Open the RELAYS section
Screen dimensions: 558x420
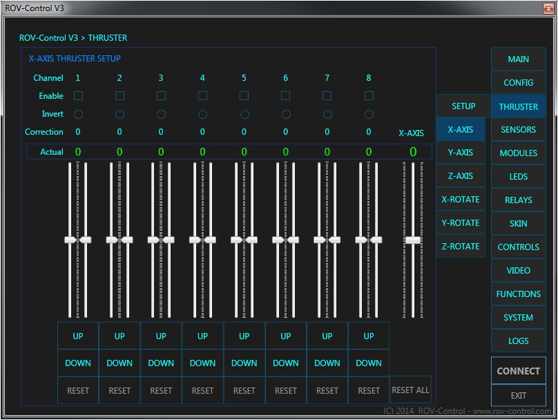point(519,200)
